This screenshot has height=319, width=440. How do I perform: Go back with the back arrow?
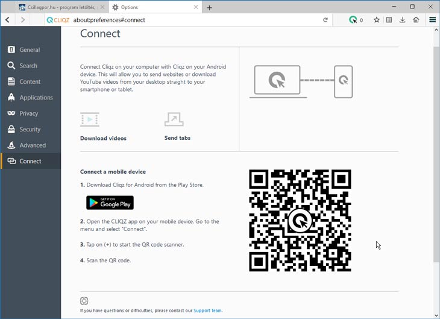(8, 20)
